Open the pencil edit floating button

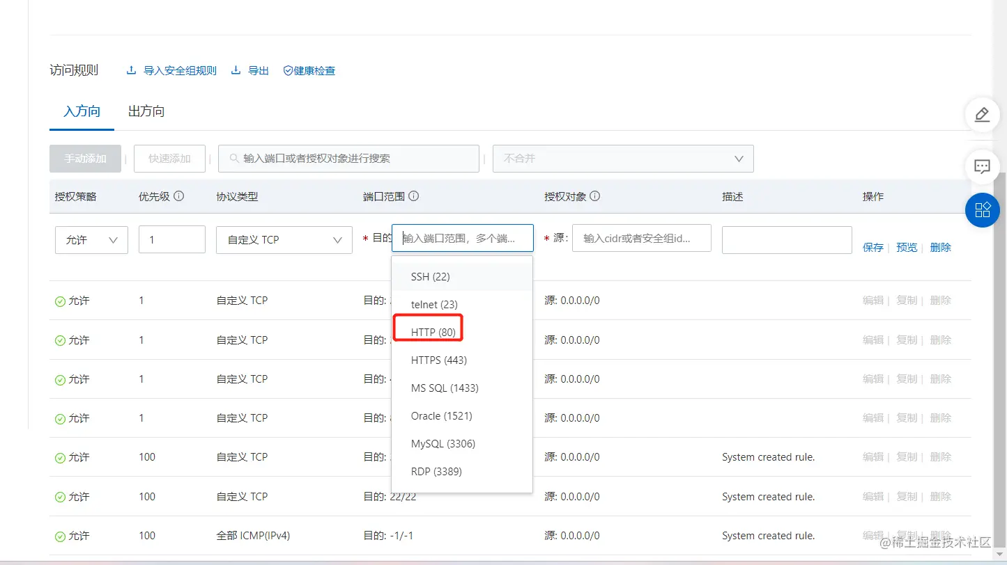tap(982, 114)
